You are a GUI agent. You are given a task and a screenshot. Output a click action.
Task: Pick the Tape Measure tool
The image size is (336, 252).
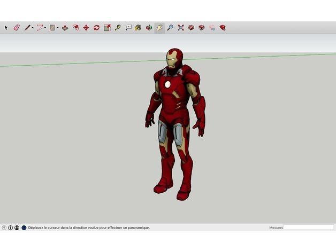click(x=118, y=27)
